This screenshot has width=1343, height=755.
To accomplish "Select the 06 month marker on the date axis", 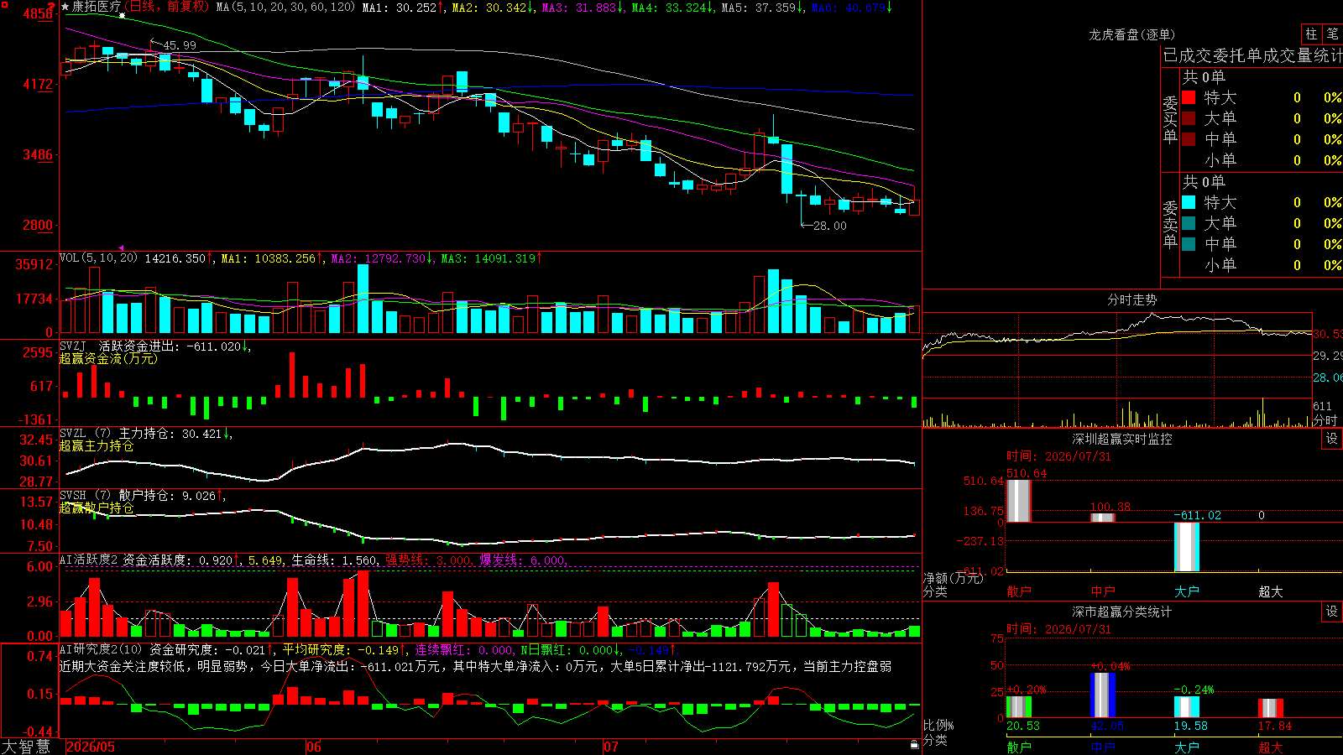I will 314,747.
